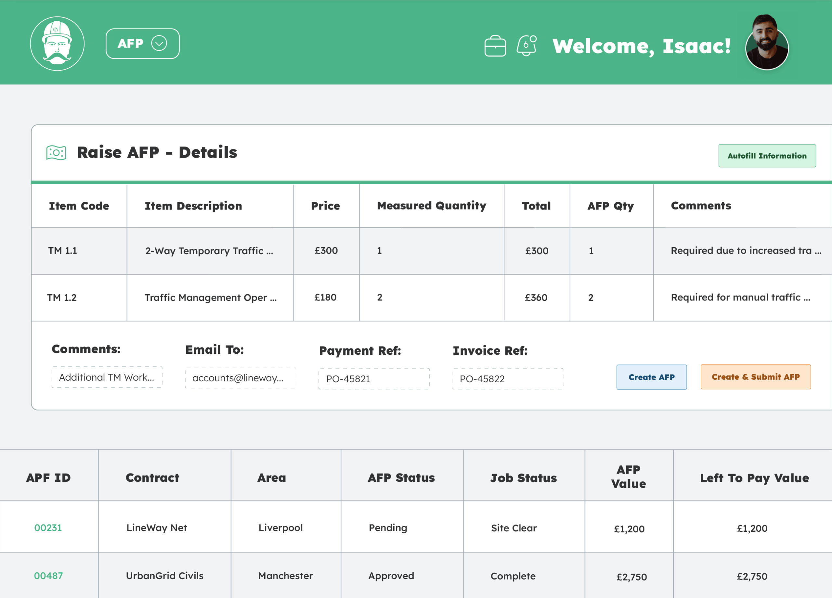Click Traffic Management Oper description

click(x=211, y=298)
